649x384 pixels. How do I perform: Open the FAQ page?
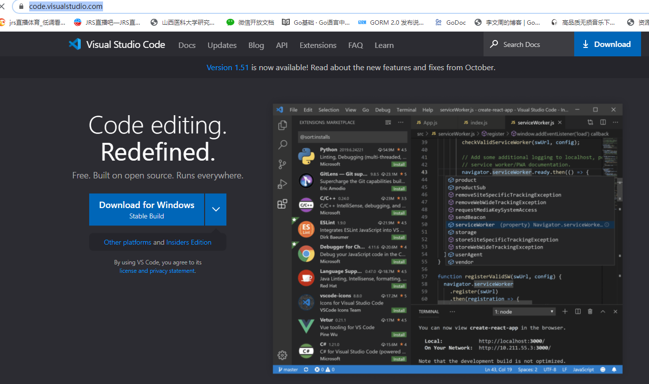click(x=356, y=45)
